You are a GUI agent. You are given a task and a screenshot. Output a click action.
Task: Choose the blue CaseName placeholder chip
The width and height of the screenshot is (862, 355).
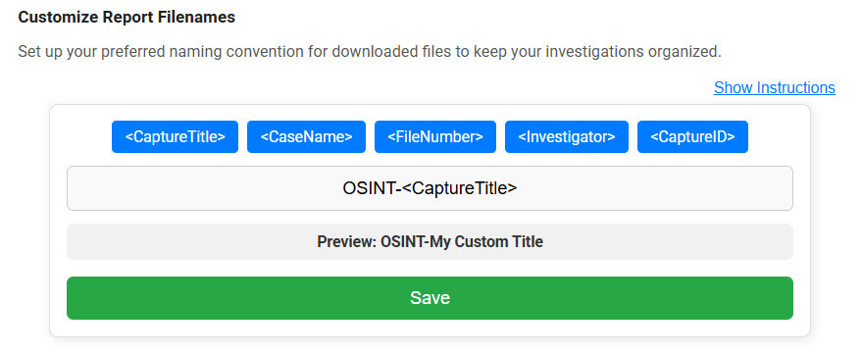[306, 137]
